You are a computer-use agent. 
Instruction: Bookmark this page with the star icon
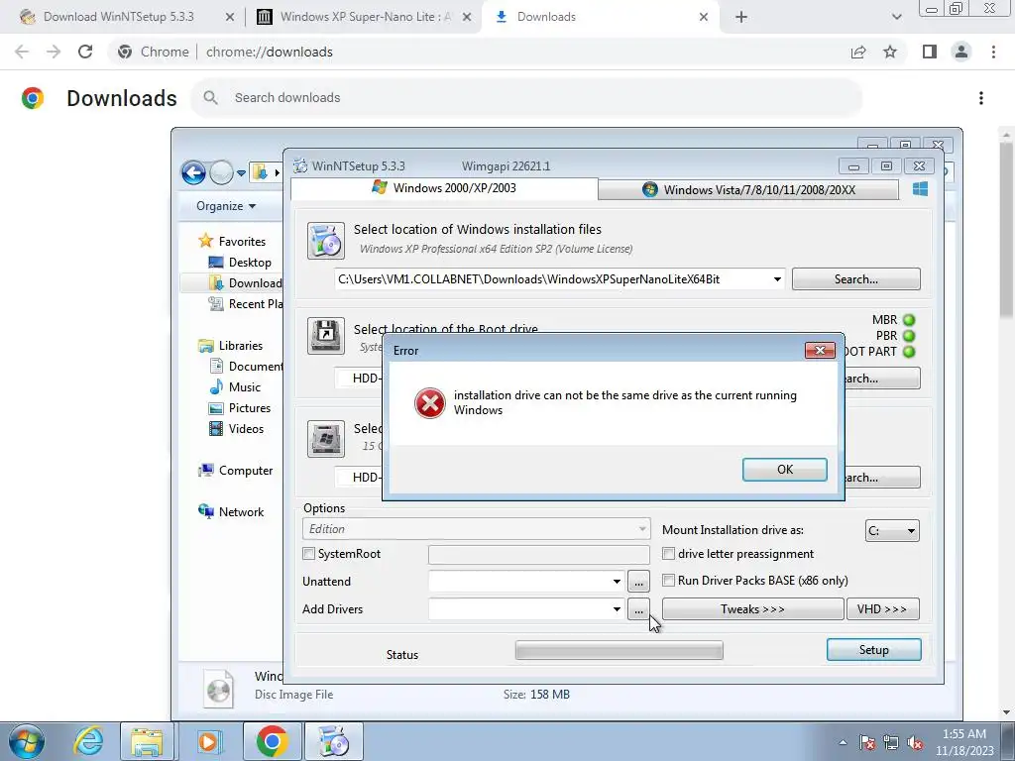coord(890,52)
